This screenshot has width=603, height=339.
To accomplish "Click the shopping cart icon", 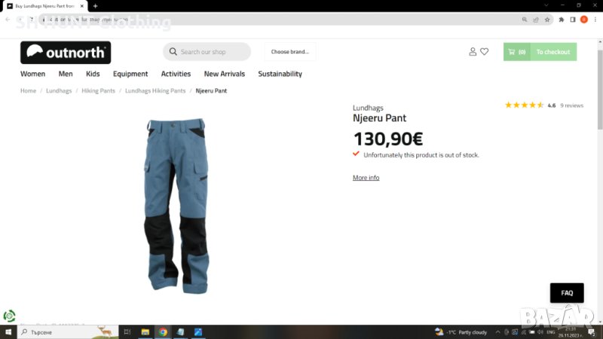I will coord(513,52).
